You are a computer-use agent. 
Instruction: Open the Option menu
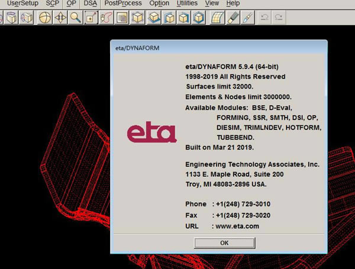[x=159, y=4]
